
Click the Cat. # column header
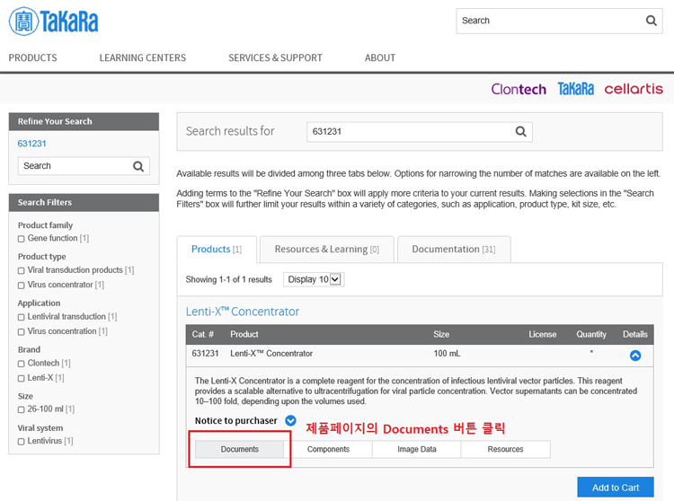click(203, 334)
